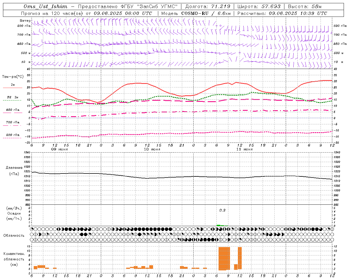Select the 10 июня date label
348x278 pixels.
coord(152,149)
